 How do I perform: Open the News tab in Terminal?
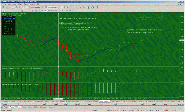24,107
